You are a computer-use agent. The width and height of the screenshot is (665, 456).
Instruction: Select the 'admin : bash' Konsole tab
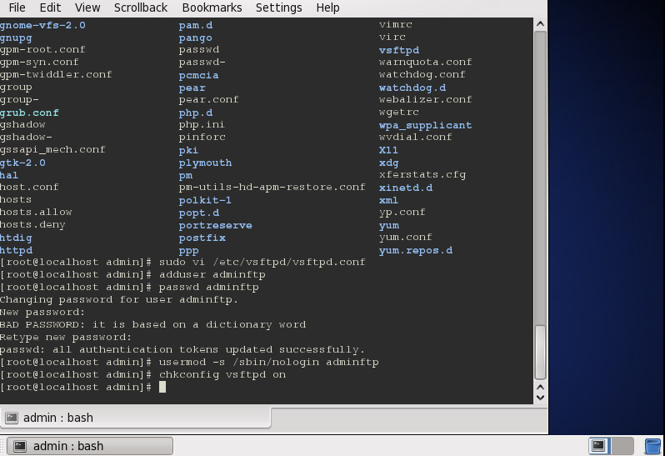(135, 418)
